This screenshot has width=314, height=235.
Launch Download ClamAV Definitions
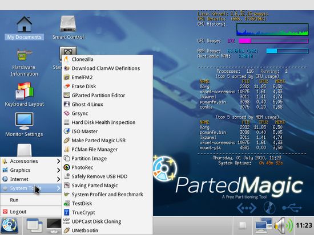click(x=107, y=68)
